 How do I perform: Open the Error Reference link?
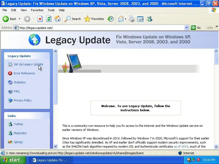pyautogui.click(x=24, y=73)
